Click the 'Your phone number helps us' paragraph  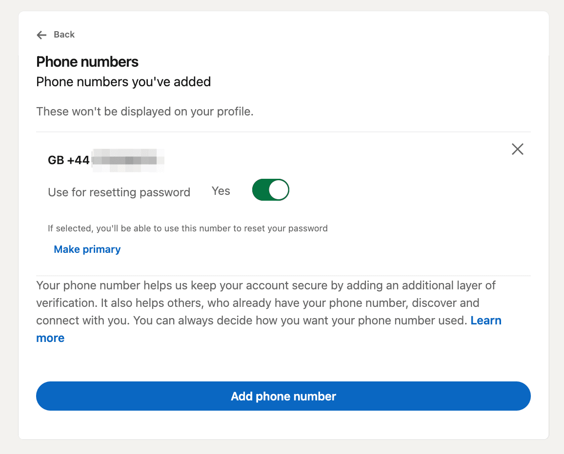click(269, 311)
